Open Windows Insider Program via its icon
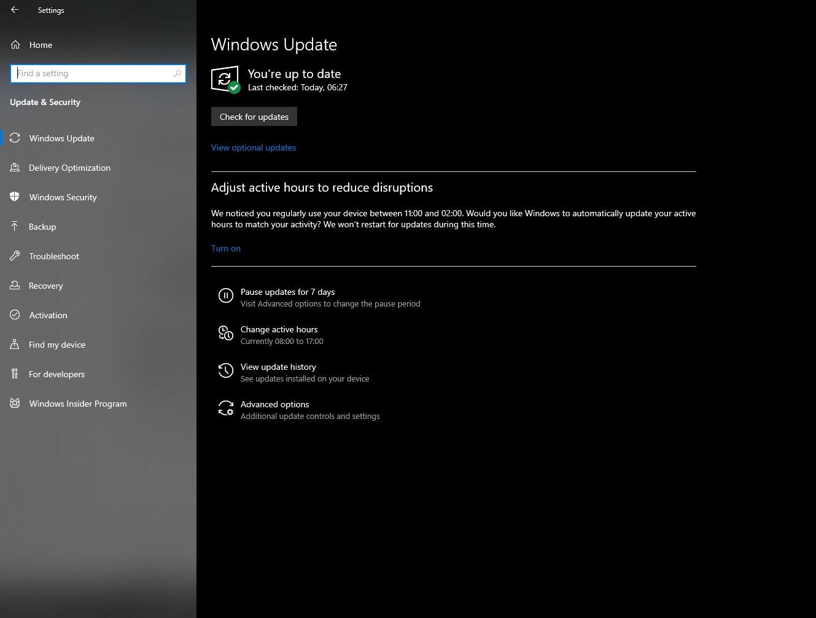 tap(15, 404)
